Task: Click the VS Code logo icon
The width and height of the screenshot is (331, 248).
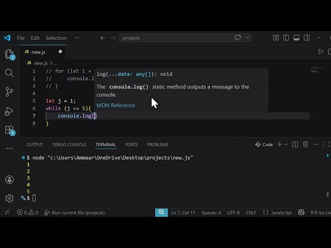Action: coord(7,38)
